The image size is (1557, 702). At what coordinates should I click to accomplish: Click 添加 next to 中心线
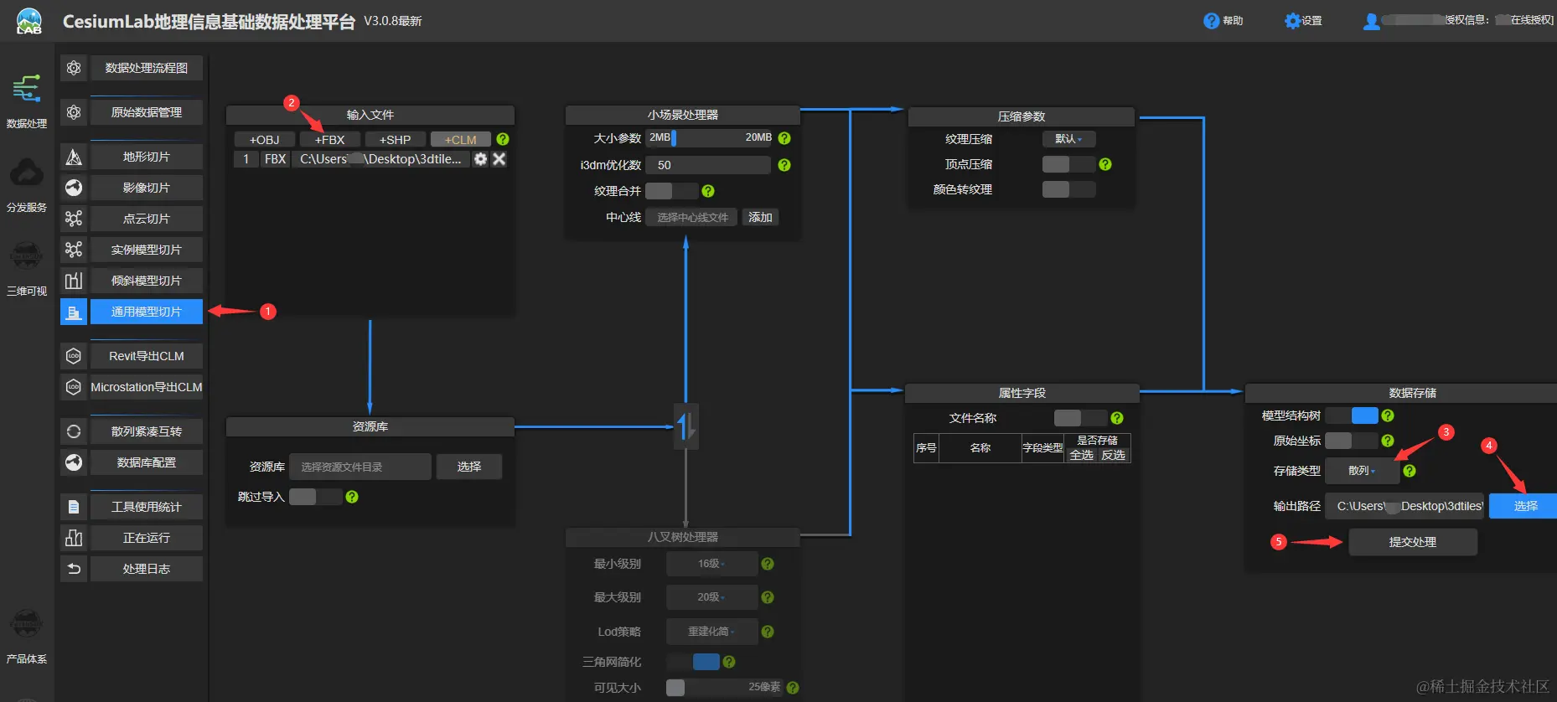tap(760, 217)
